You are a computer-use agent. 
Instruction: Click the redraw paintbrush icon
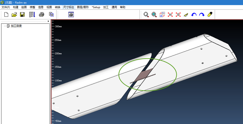tap(186, 14)
